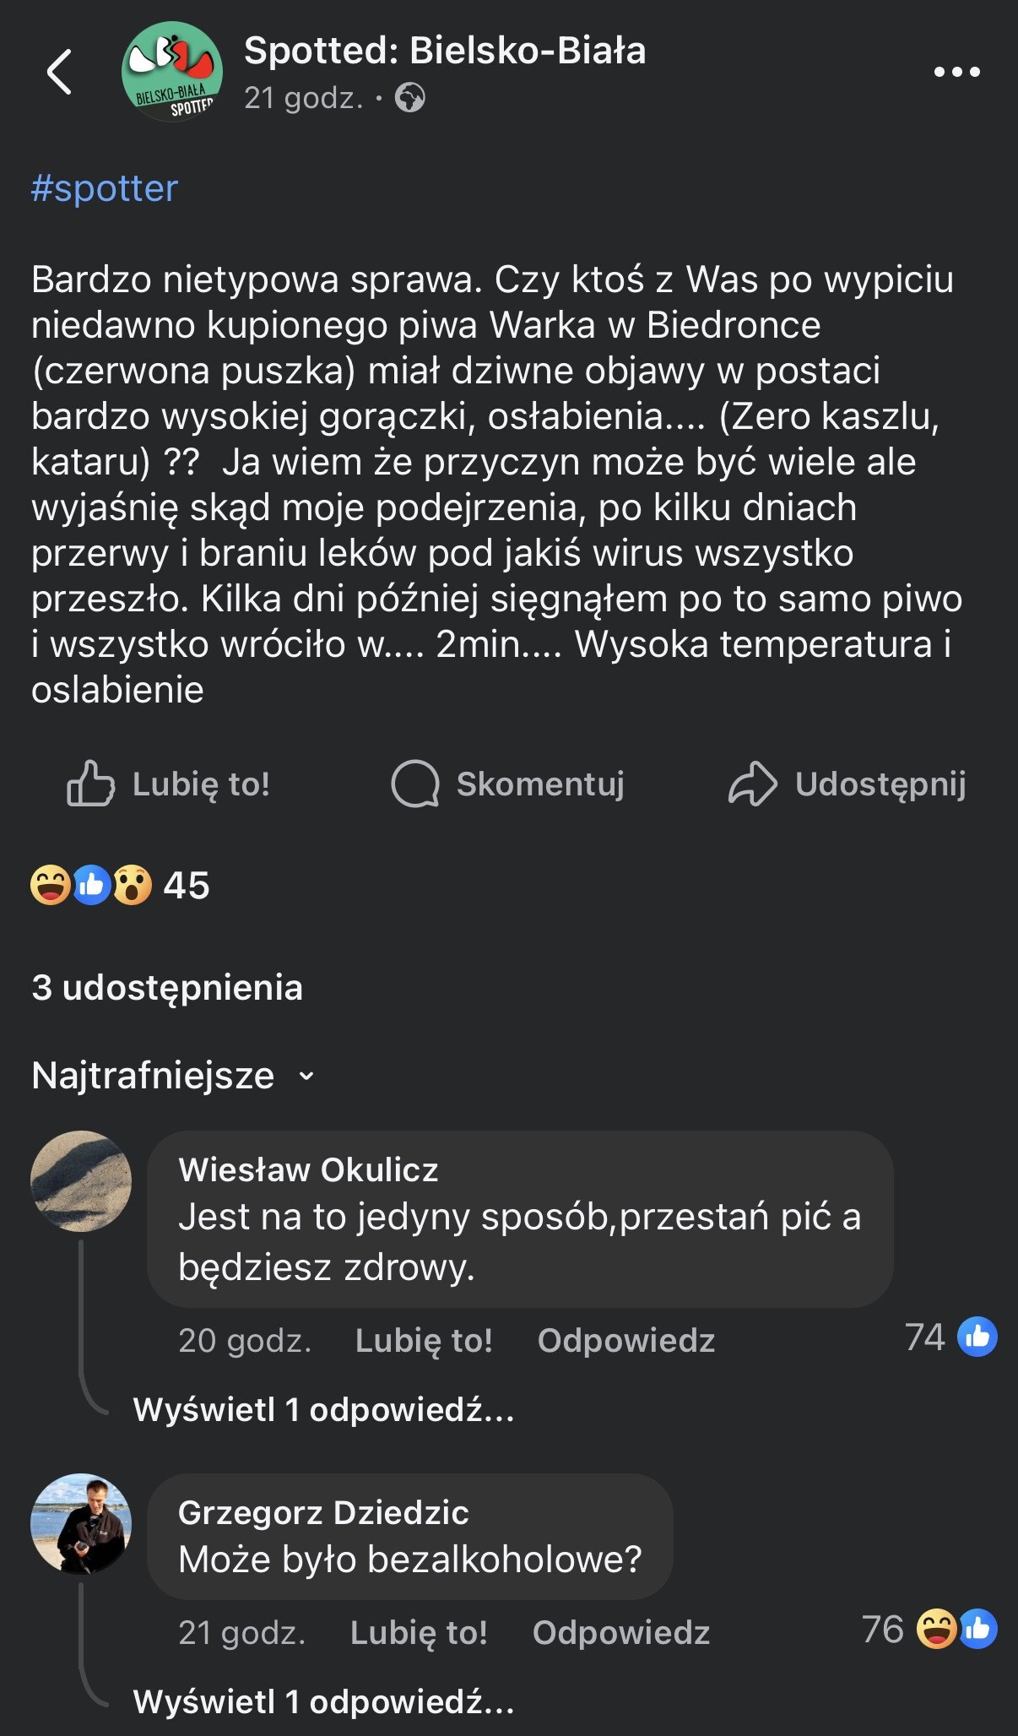
Task: Like Wiesław Okulicz's comment
Action: coord(424,1341)
